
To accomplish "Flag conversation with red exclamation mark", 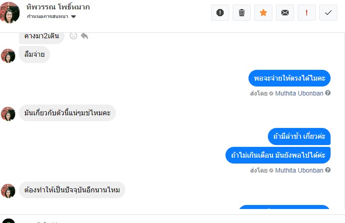I will pos(307,13).
